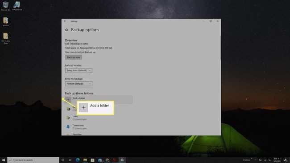
Task: Open Google Chrome from the taskbar
Action: (x=108, y=160)
